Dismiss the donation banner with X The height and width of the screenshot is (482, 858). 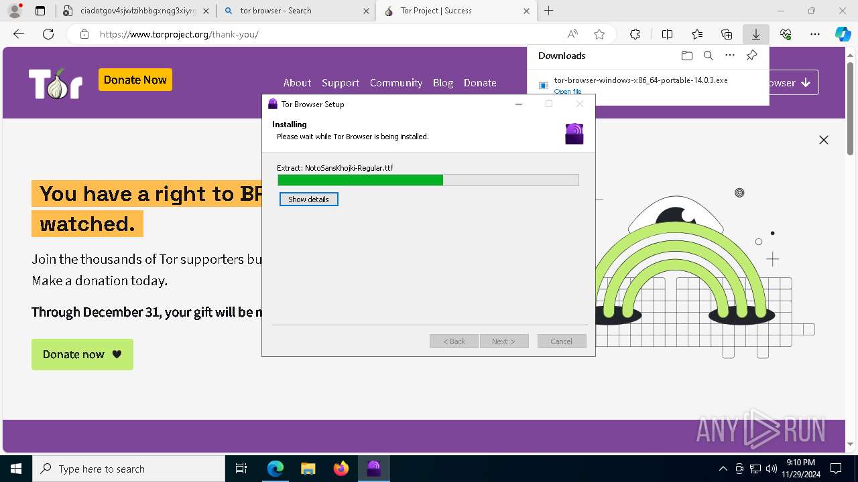[824, 140]
